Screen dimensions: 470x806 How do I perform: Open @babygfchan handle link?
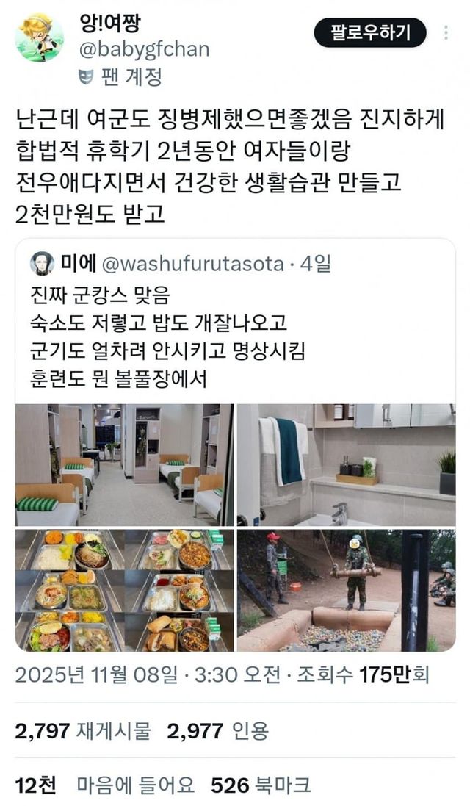point(145,49)
